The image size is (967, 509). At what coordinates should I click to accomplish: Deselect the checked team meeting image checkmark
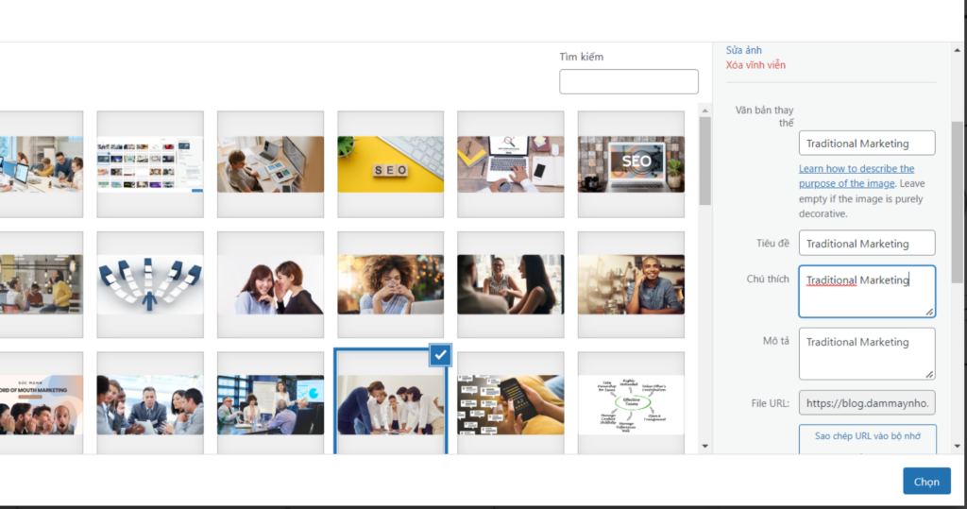(440, 355)
